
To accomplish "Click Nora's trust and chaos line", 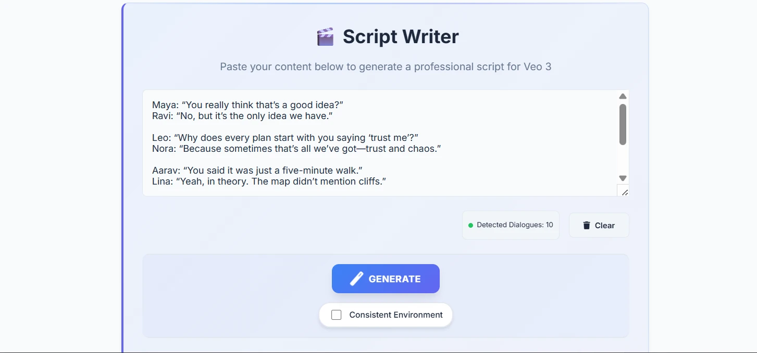I will click(x=296, y=148).
